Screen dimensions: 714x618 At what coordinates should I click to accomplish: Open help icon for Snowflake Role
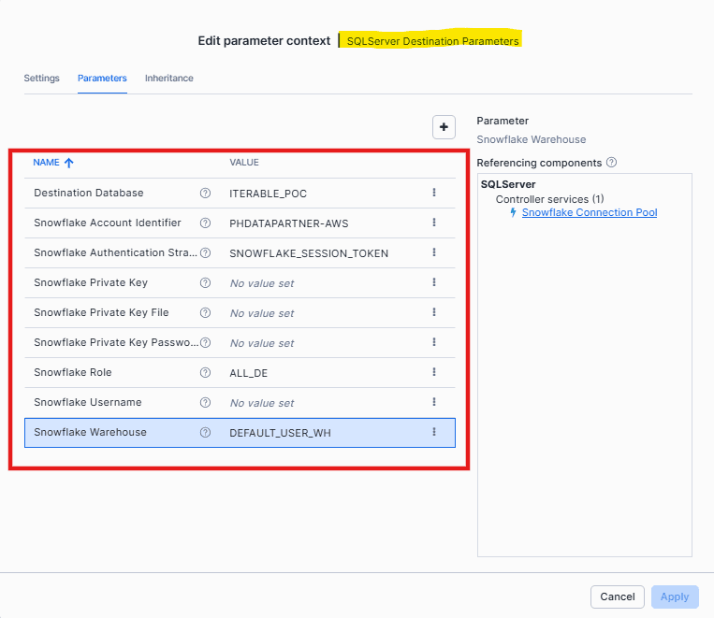(205, 372)
